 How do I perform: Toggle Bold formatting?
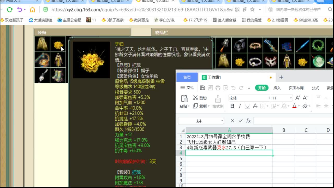232,106
